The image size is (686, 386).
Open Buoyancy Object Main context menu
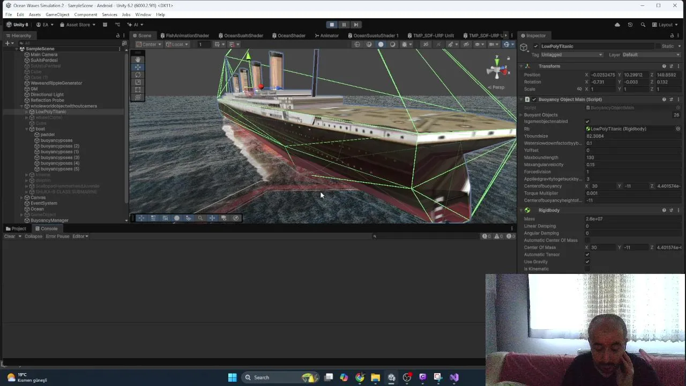tap(678, 99)
